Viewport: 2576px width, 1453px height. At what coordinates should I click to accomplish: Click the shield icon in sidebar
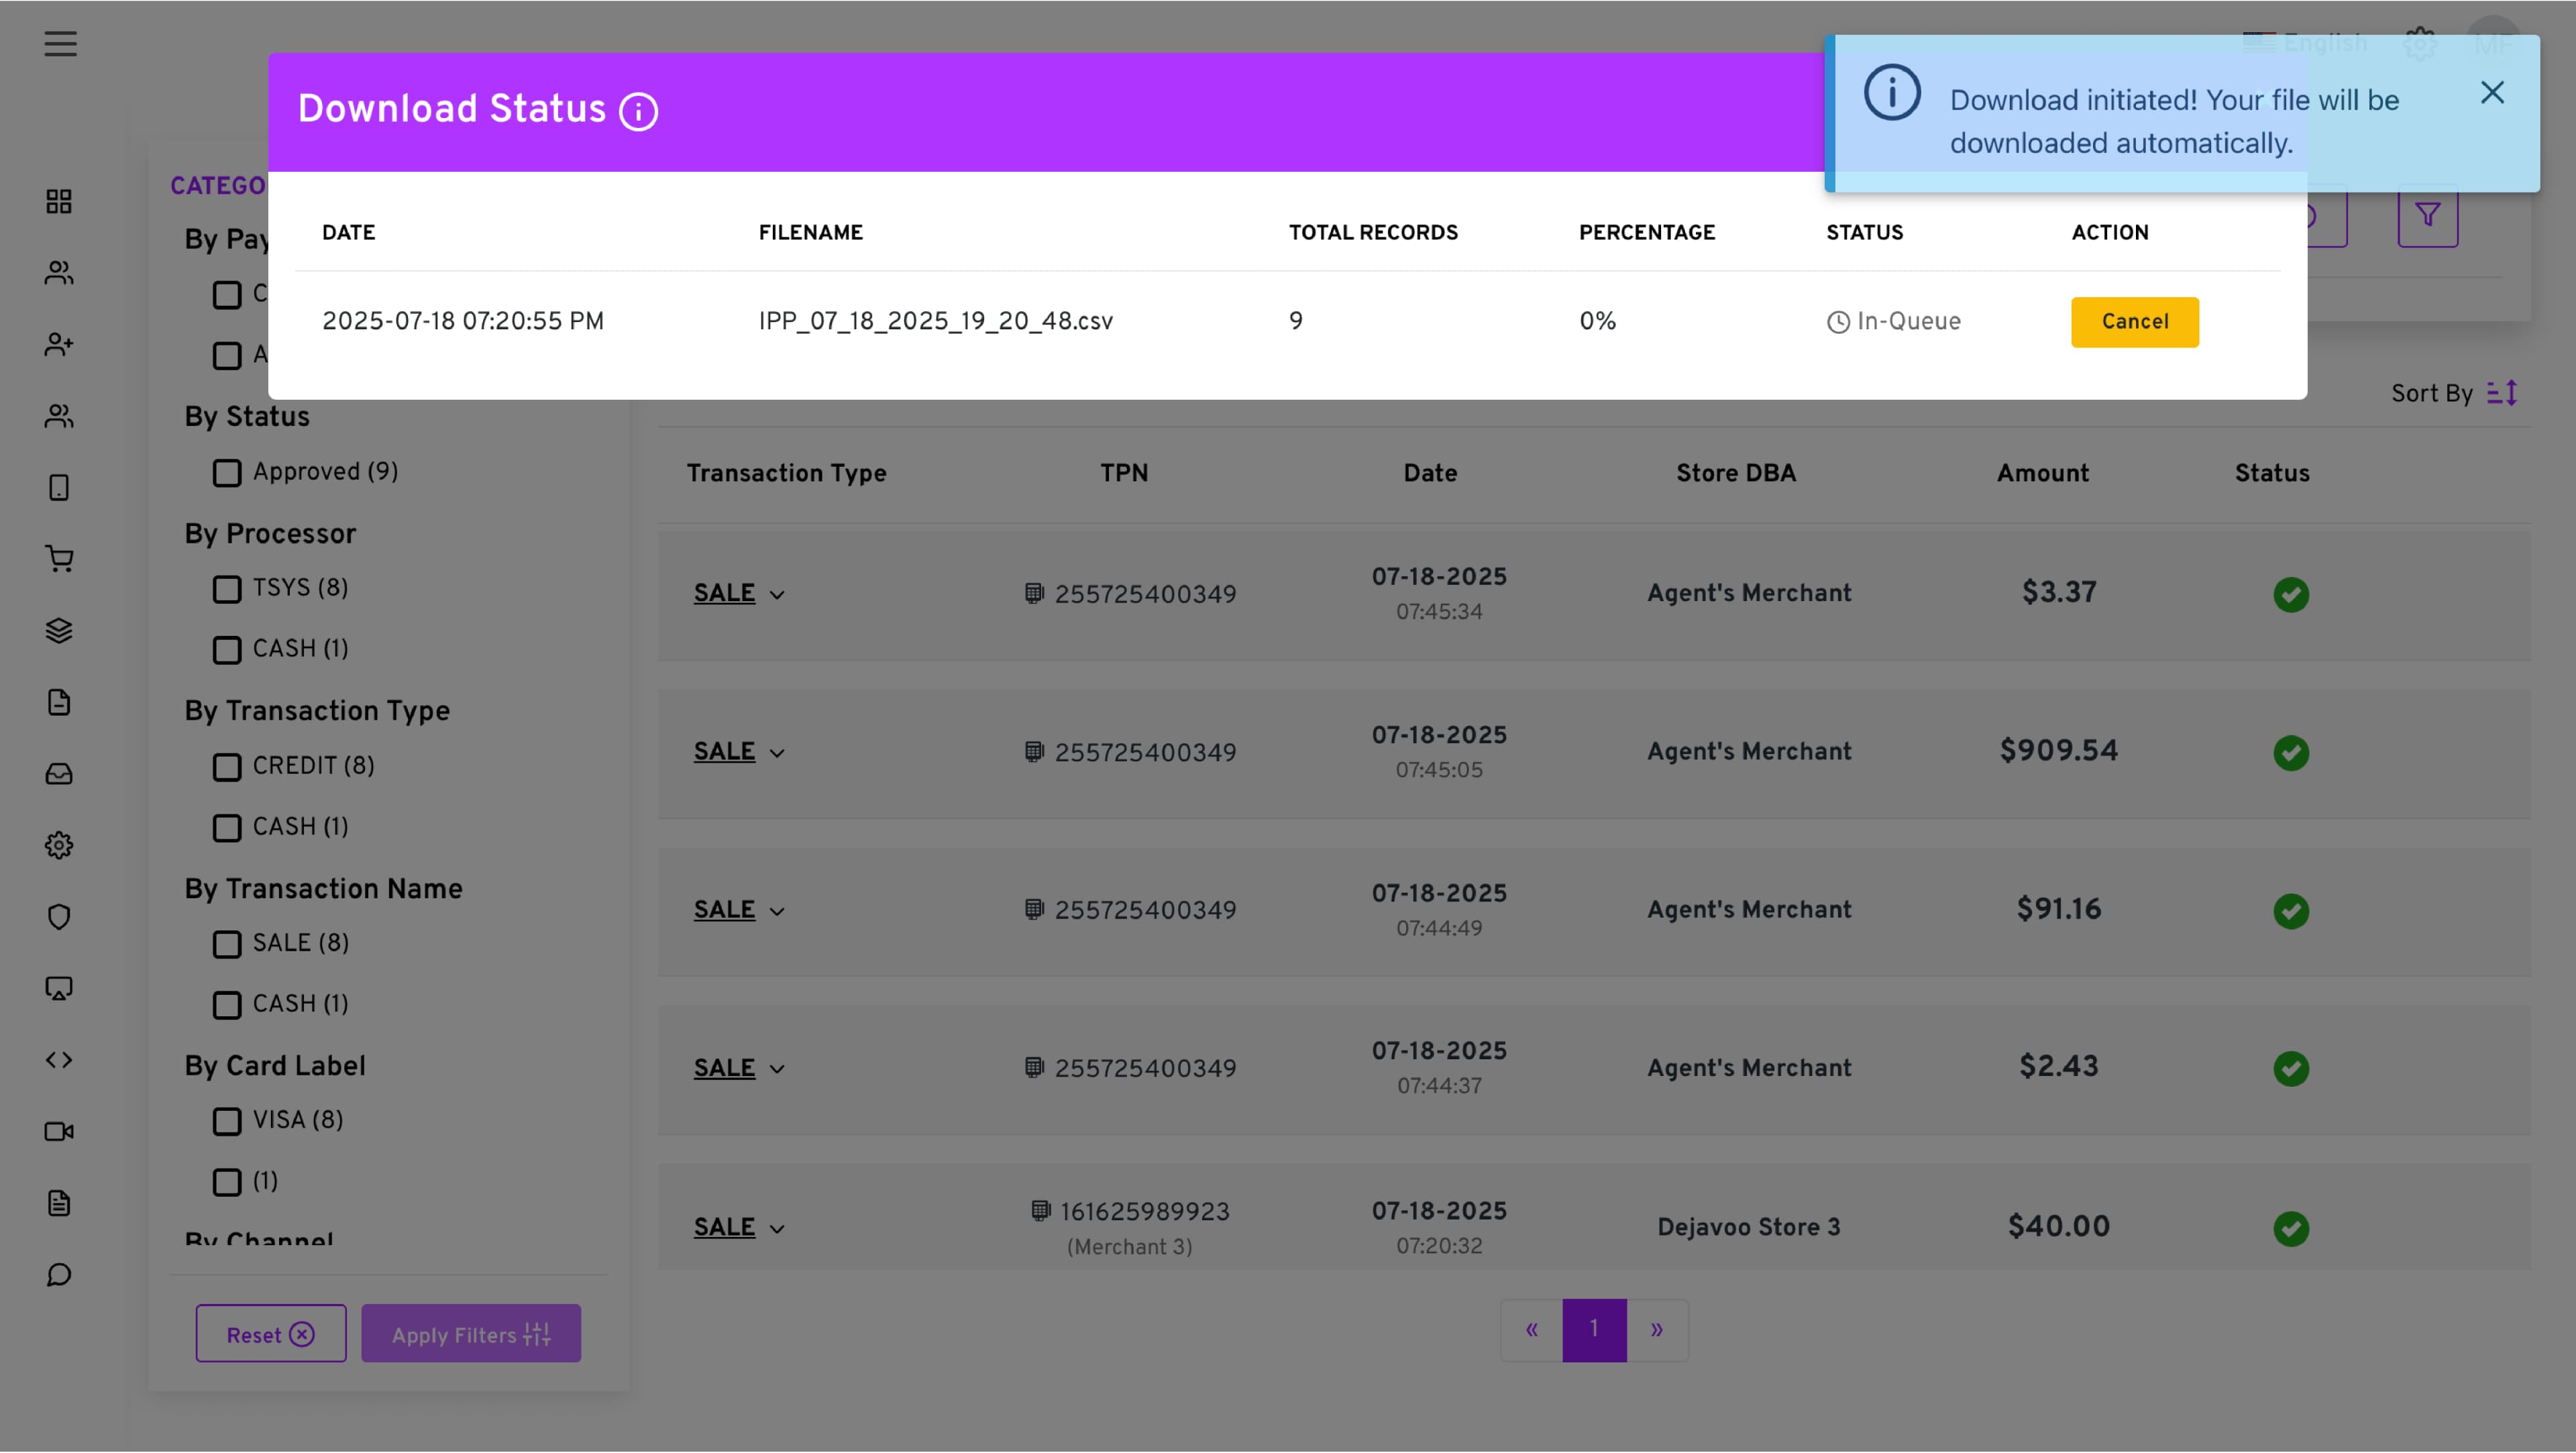[59, 917]
